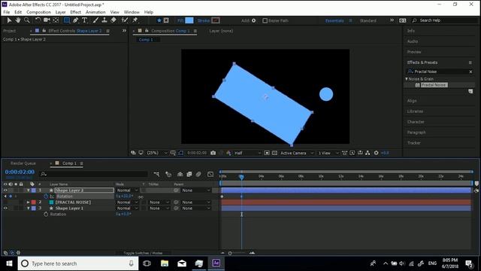
Task: Open the Half resolution dropdown
Action: [247, 153]
